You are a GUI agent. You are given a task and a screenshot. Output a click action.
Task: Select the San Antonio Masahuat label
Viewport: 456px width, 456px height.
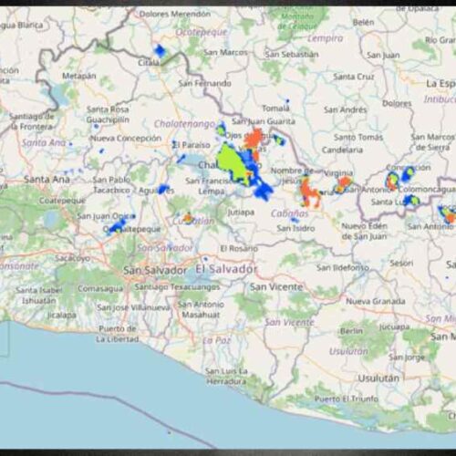click(x=201, y=309)
